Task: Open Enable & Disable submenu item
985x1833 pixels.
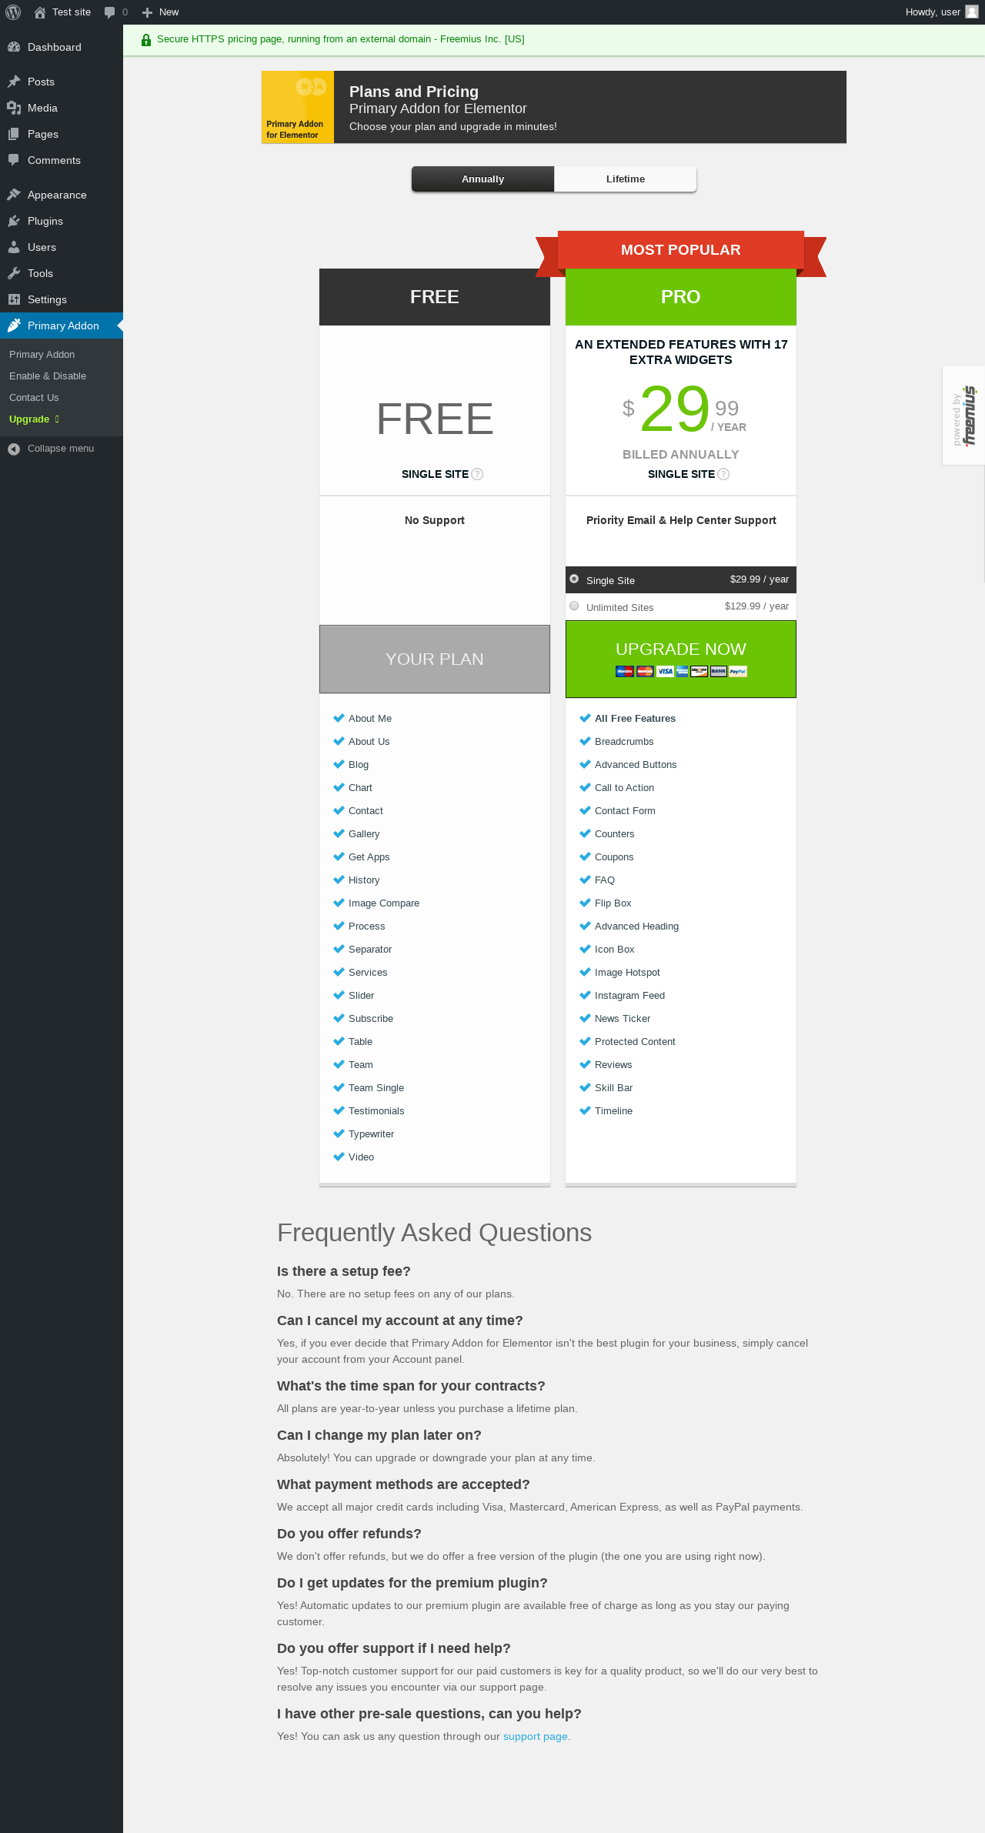Action: click(x=48, y=376)
